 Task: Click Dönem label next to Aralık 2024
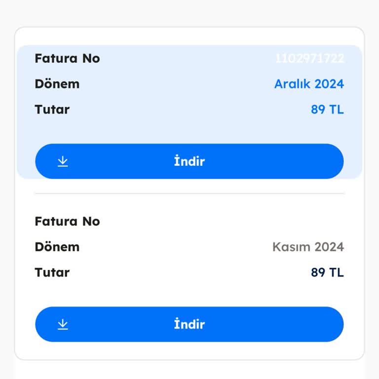tap(57, 84)
